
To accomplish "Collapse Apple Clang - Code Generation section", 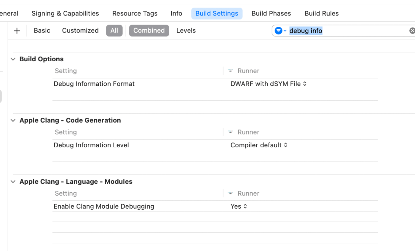I will [x=13, y=120].
